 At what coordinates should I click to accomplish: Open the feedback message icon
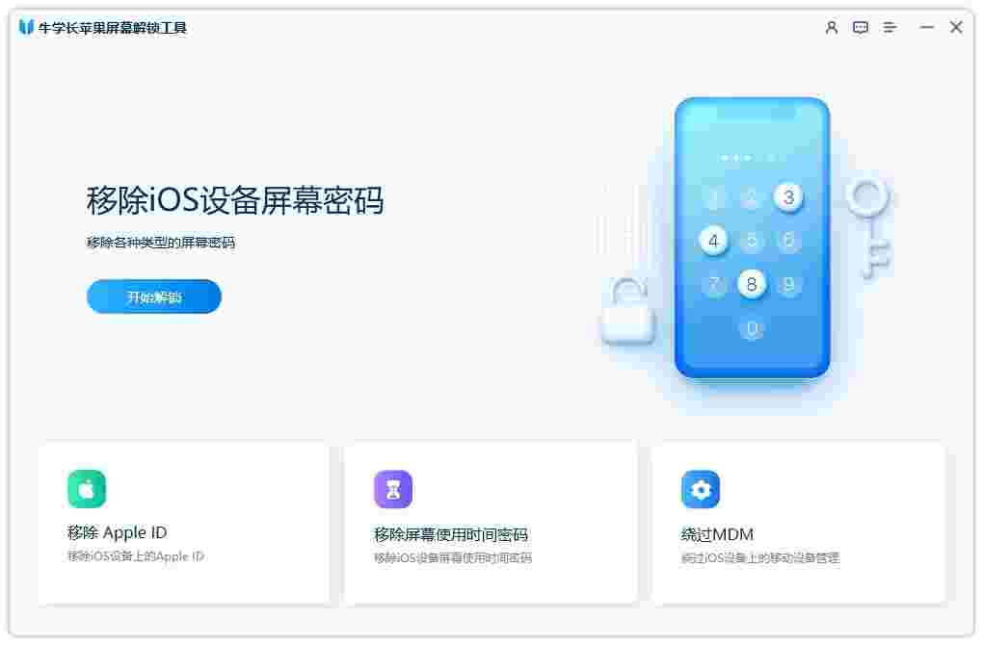point(860,28)
